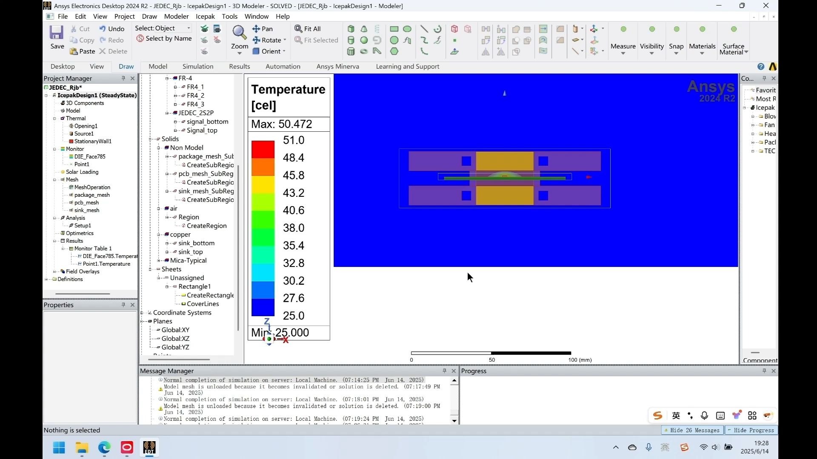Toggle pin on Progress panel
817x459 pixels.
764,371
